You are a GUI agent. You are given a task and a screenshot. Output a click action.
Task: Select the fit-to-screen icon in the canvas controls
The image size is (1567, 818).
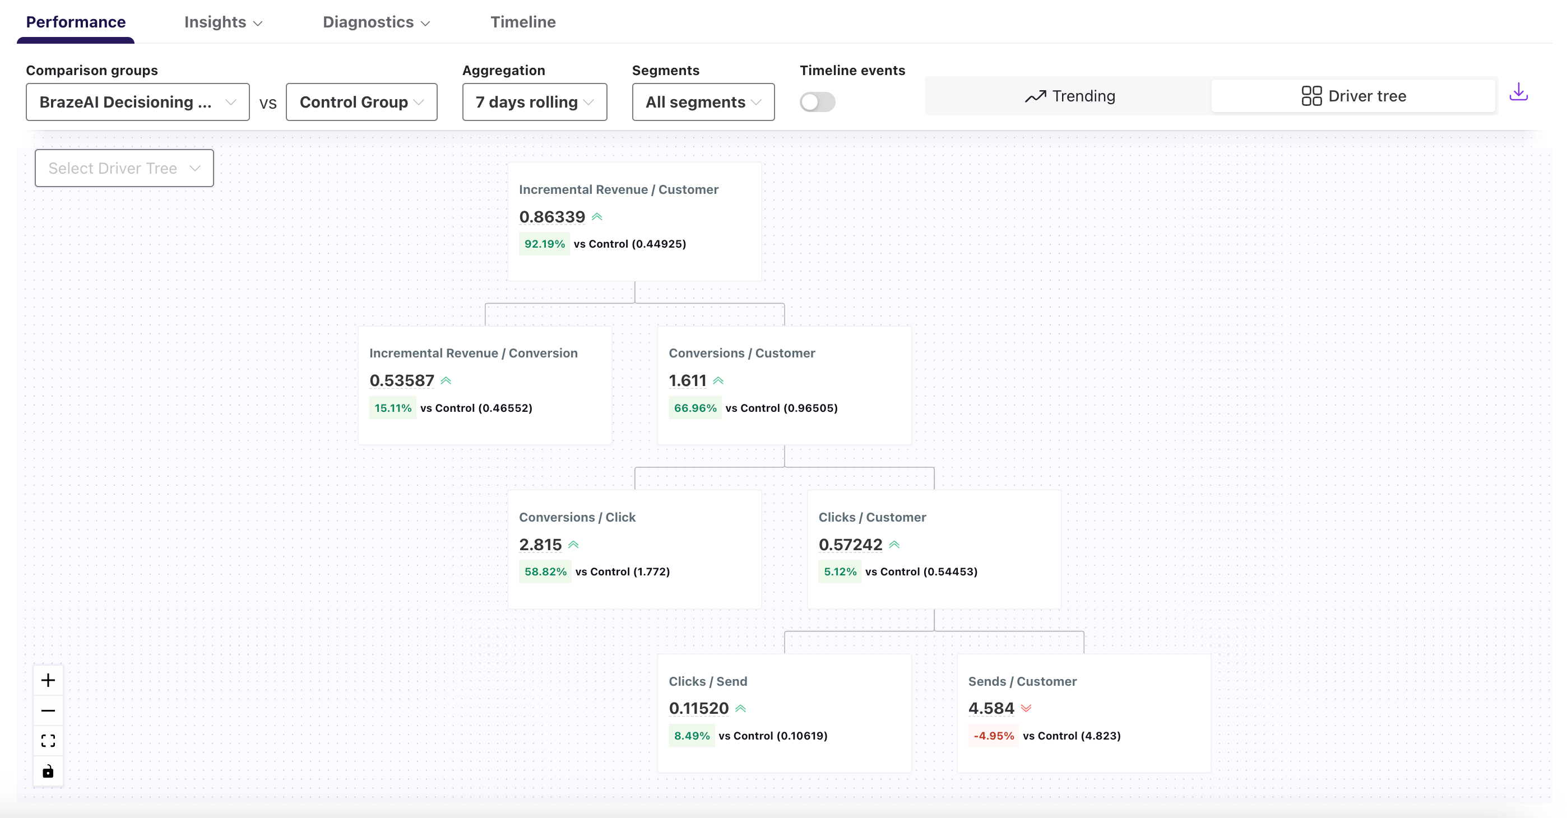48,741
